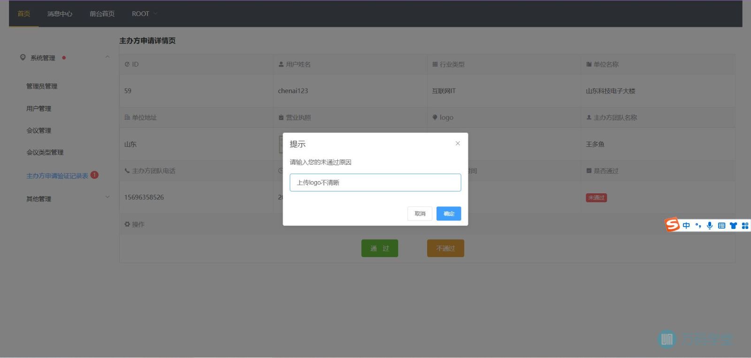Image resolution: width=751 pixels, height=358 pixels.
Task: Toggle punctuation mode on the Sogou bar
Action: pos(698,226)
